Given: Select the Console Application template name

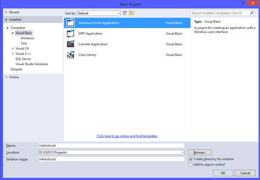Looking at the screenshot, I should 93,44.
